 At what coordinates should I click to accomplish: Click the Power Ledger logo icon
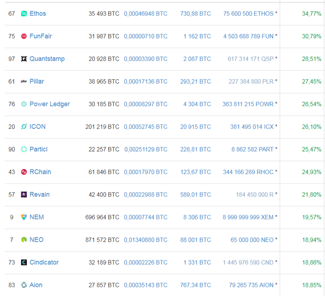[x=24, y=104]
